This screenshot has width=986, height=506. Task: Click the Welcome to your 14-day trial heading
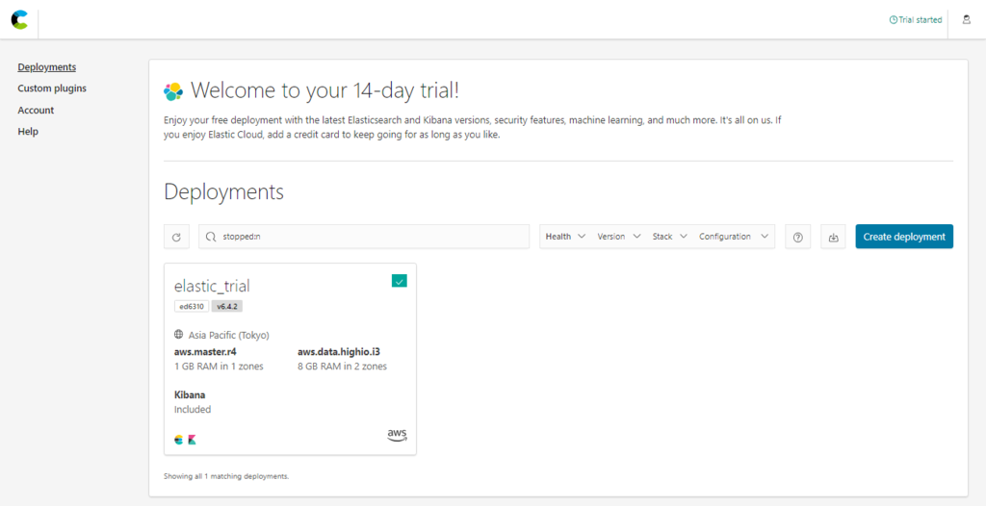coord(325,91)
